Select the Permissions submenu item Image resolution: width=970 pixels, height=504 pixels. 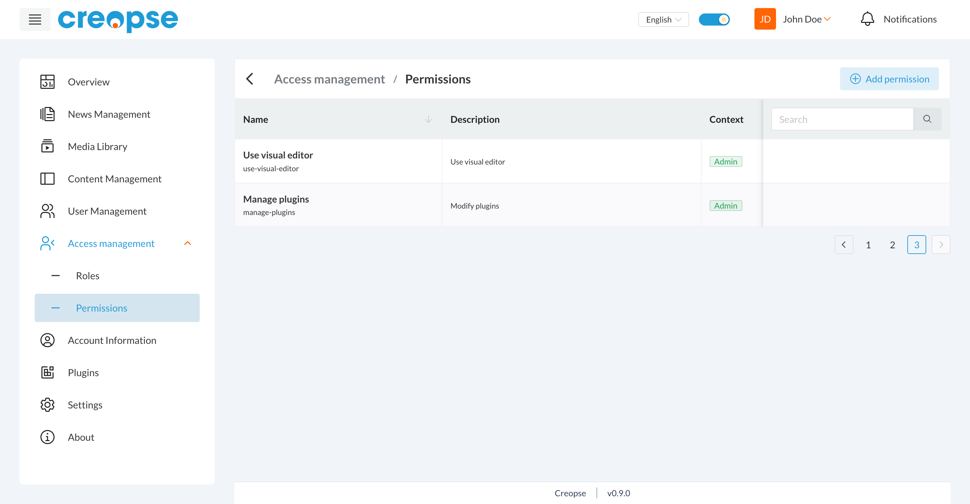(117, 308)
